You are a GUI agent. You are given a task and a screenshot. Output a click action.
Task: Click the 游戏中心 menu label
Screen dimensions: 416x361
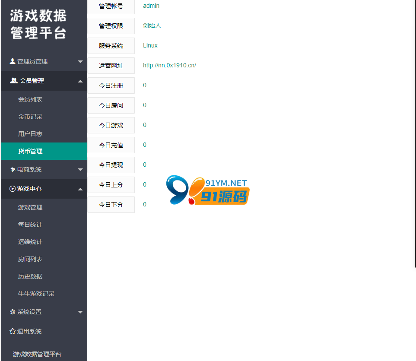tap(29, 189)
